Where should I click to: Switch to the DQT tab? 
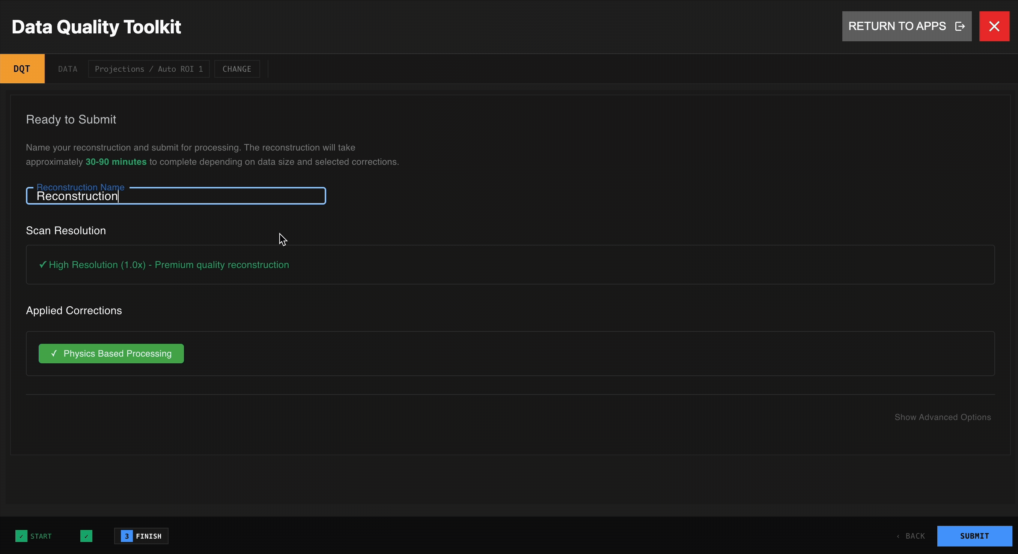tap(22, 68)
